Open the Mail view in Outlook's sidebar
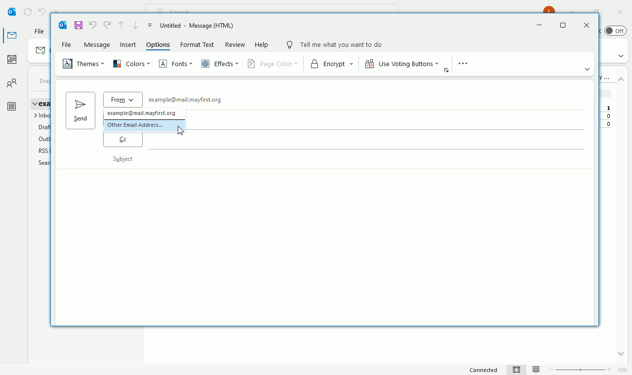This screenshot has height=375, width=632. tap(12, 35)
